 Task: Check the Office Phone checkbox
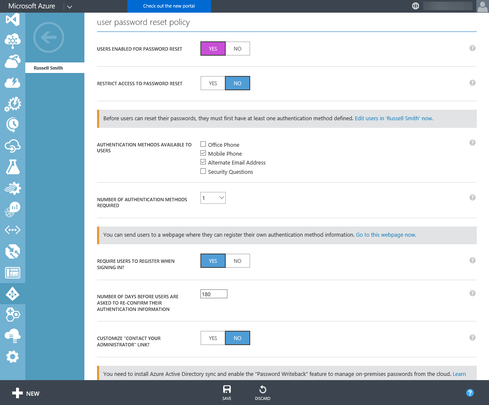[x=203, y=144]
